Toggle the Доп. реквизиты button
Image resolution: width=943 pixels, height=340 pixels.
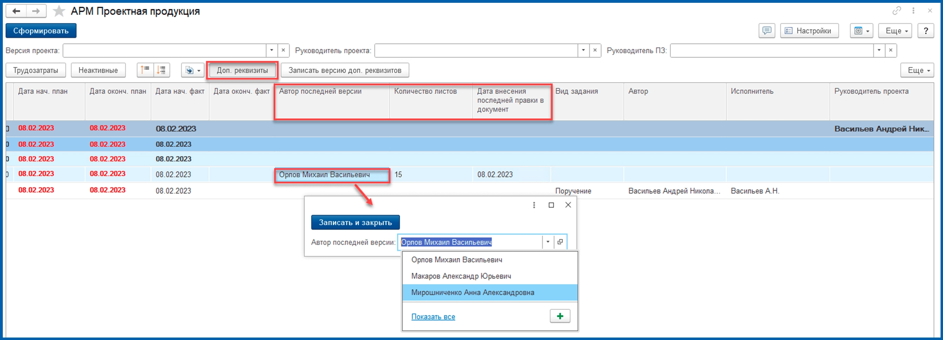[242, 70]
